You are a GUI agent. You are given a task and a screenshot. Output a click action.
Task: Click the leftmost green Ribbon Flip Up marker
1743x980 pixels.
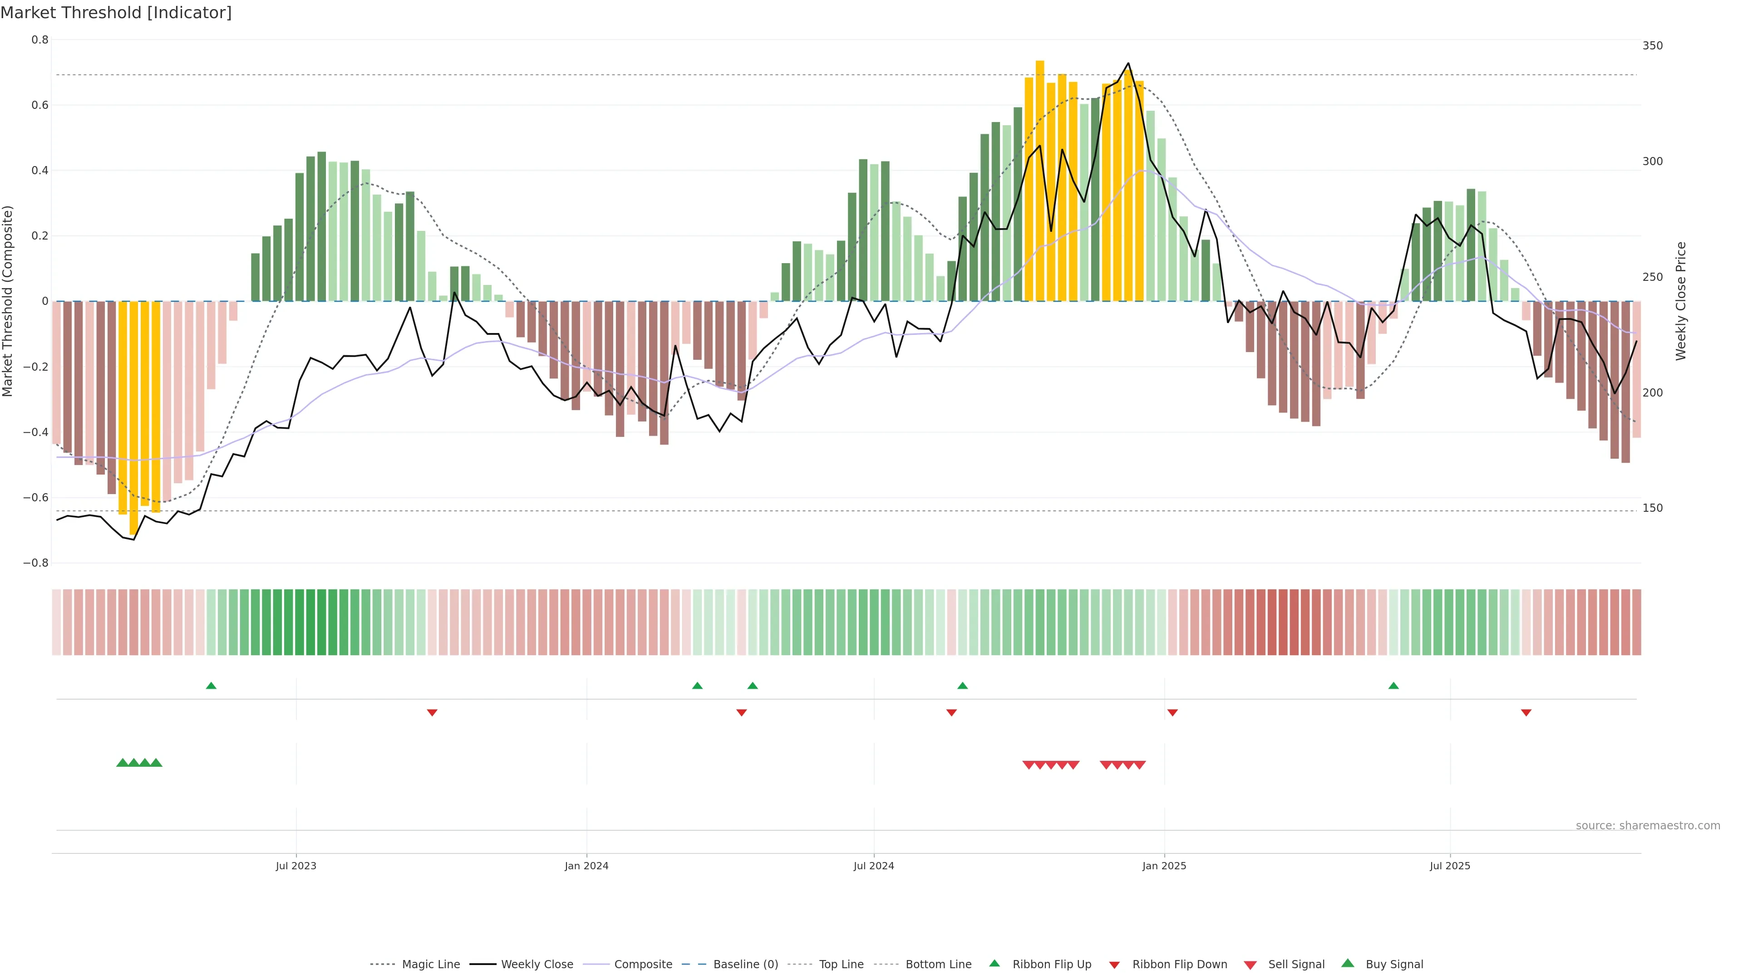tap(211, 686)
